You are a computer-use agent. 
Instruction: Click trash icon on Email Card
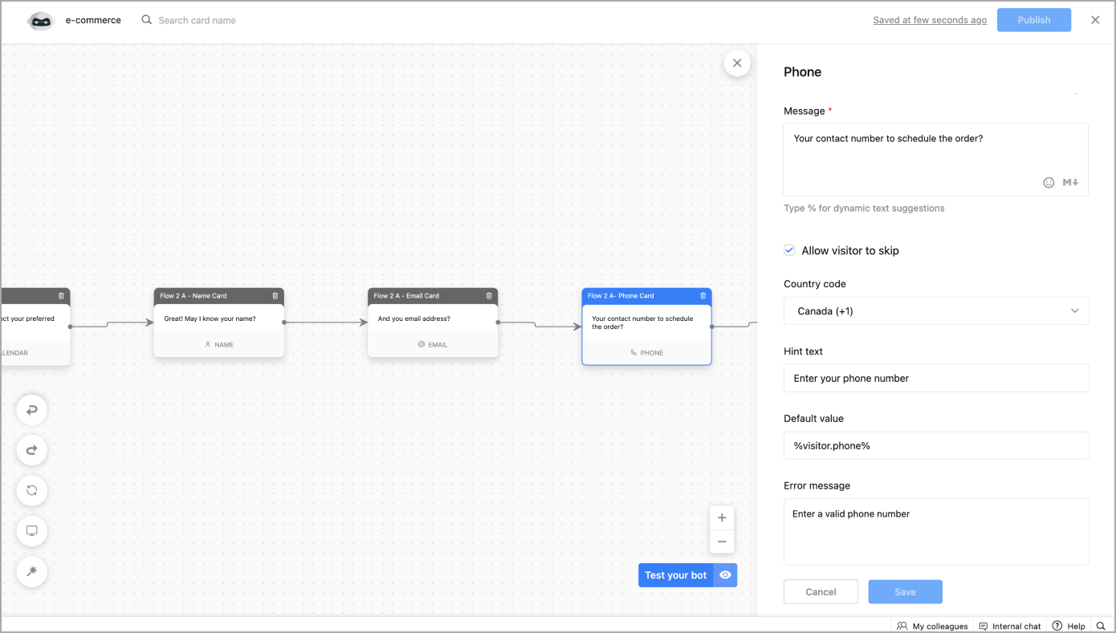point(489,296)
